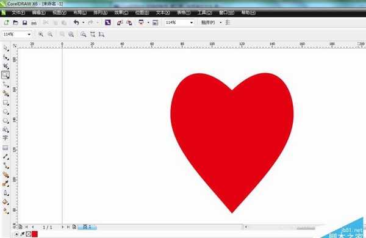Open the 文件(F) File menu

pyautogui.click(x=18, y=13)
